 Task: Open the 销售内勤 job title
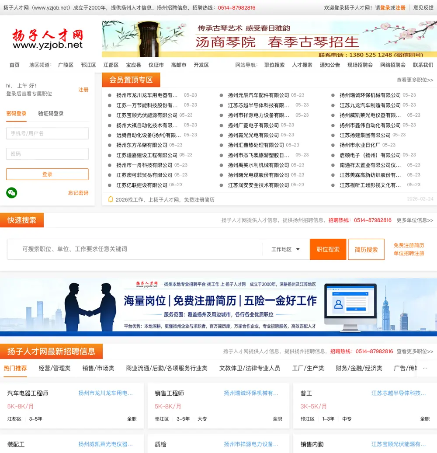point(312,444)
